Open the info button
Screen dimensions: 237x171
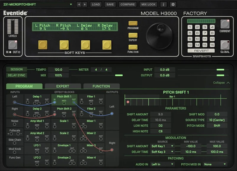click(164, 4)
